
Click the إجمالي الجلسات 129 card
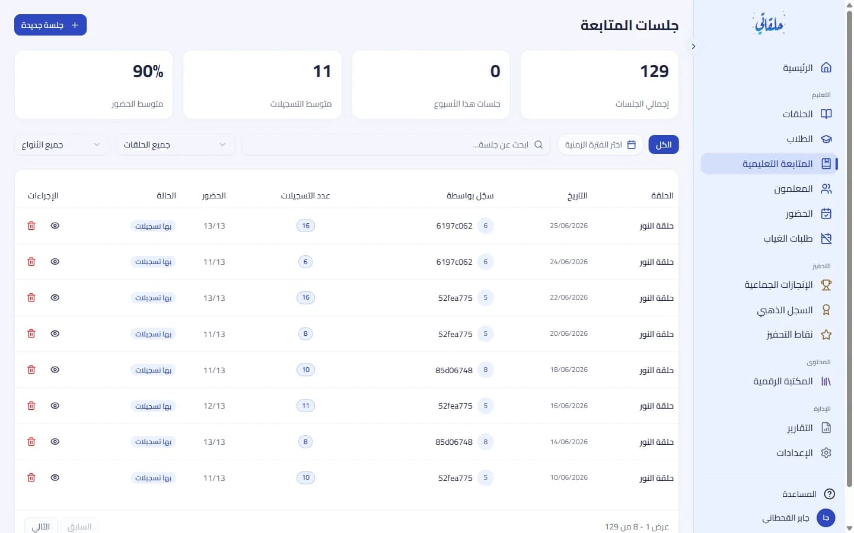[600, 85]
